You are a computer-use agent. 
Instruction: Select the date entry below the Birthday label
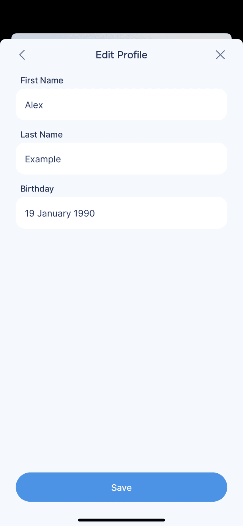click(121, 213)
